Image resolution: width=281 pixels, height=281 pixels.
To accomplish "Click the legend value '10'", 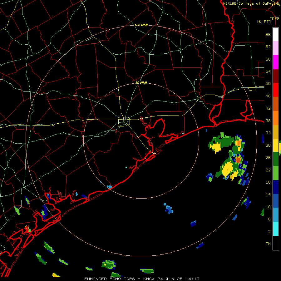I will (268, 207).
